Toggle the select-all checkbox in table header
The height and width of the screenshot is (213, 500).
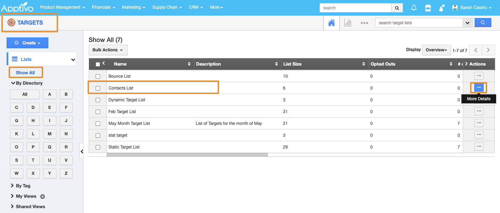[x=98, y=64]
